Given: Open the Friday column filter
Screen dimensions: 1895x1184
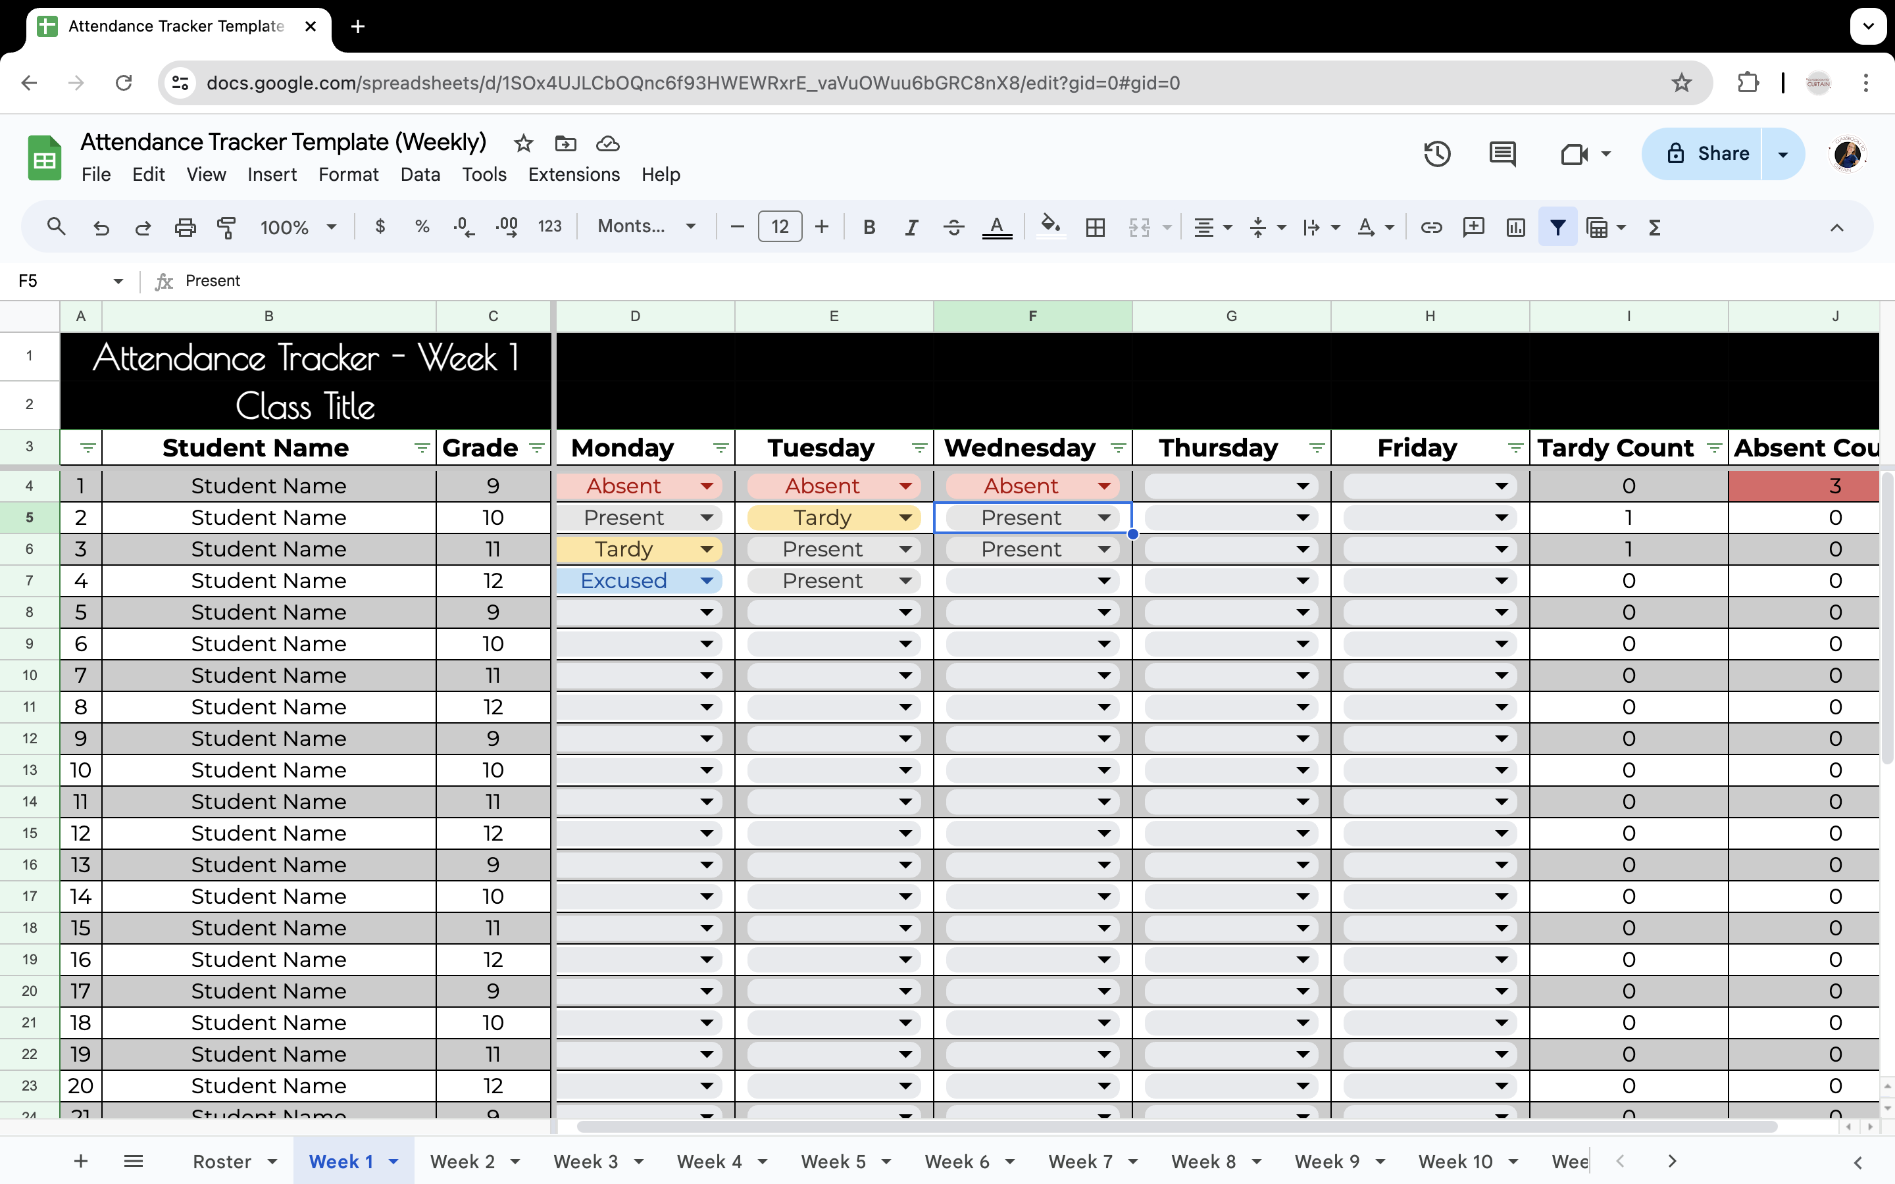Looking at the screenshot, I should pyautogui.click(x=1516, y=448).
